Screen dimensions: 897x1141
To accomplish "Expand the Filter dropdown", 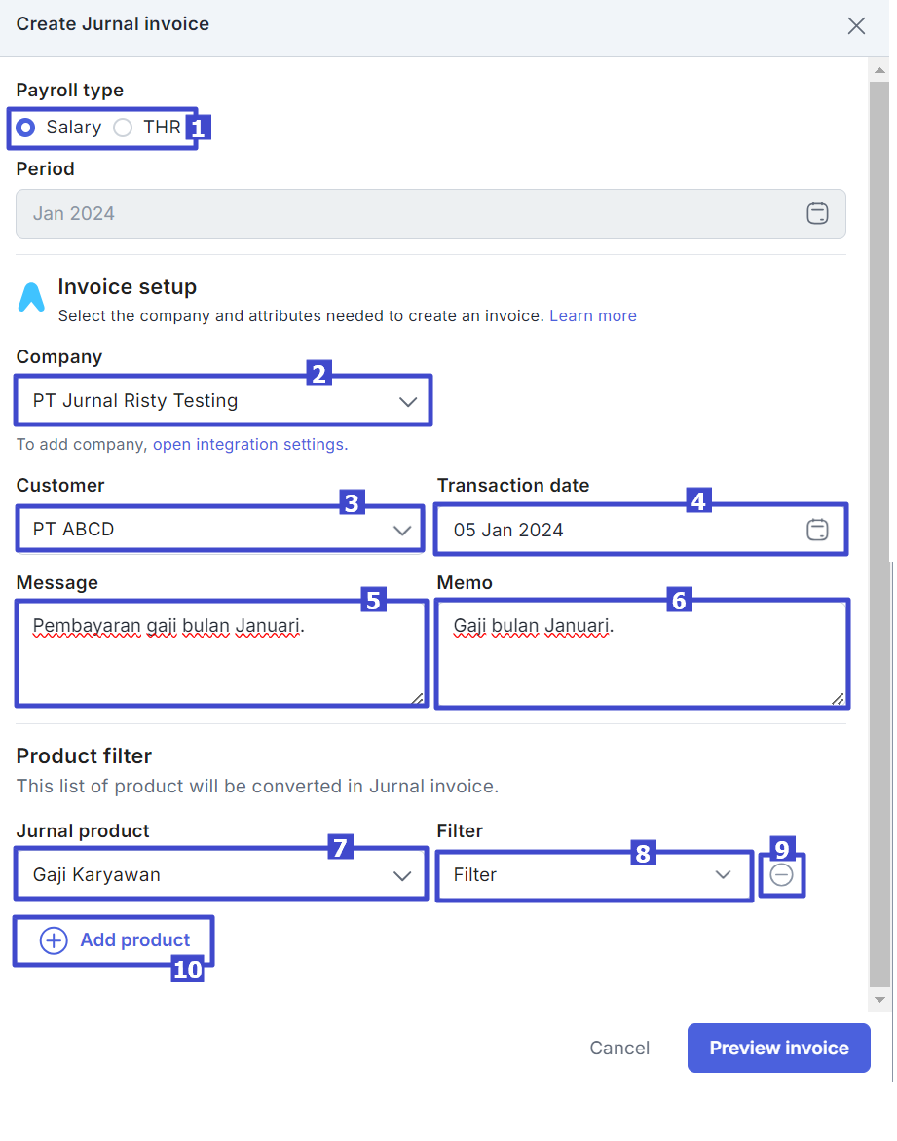I will click(x=592, y=875).
